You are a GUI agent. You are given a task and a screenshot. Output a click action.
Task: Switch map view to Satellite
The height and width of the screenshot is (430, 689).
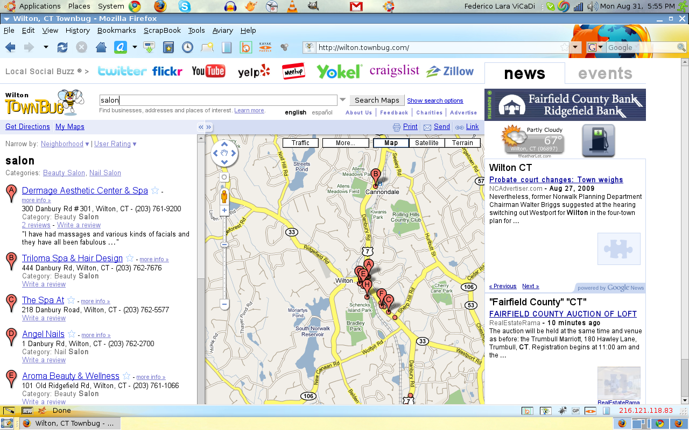[x=427, y=143]
